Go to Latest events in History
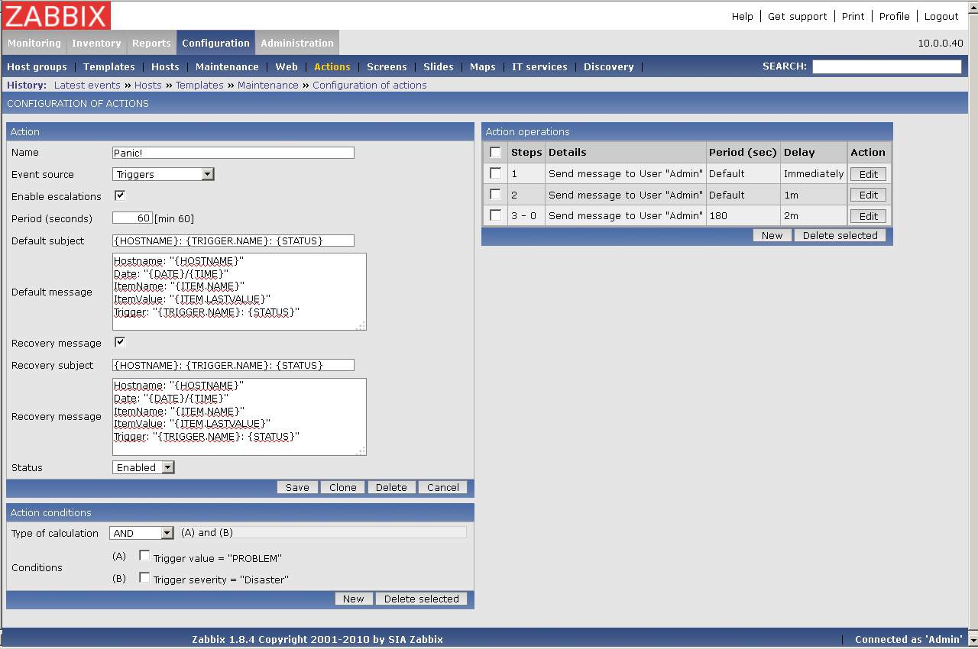Screen dimensions: 978x649 (x=87, y=86)
